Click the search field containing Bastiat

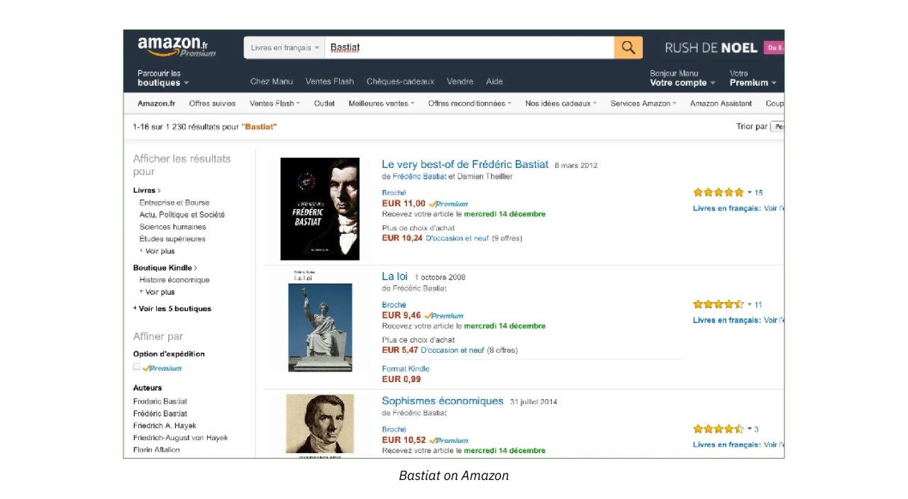468,47
